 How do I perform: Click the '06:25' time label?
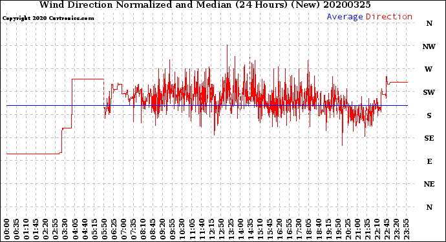[114, 229]
